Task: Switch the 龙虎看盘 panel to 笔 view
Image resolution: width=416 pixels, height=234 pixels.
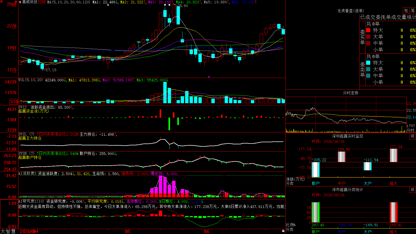Action: coord(413,10)
